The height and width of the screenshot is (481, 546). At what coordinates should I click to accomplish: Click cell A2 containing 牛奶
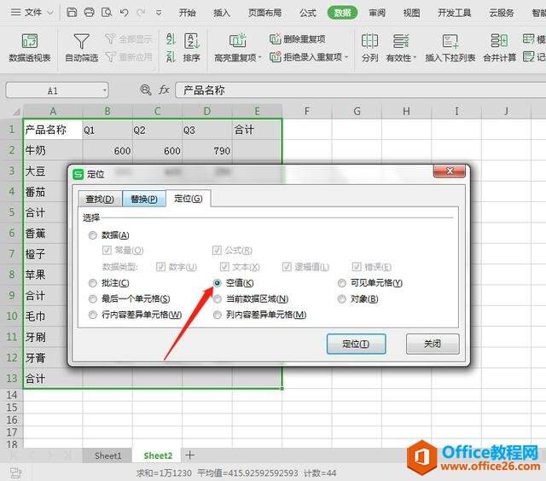53,150
